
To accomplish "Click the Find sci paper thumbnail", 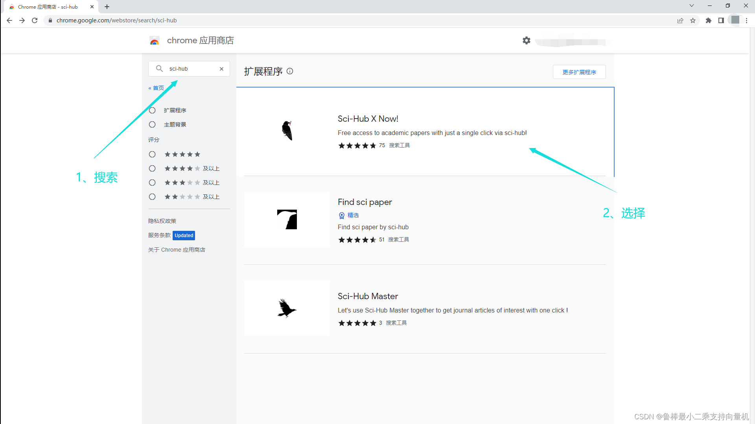I will (287, 219).
